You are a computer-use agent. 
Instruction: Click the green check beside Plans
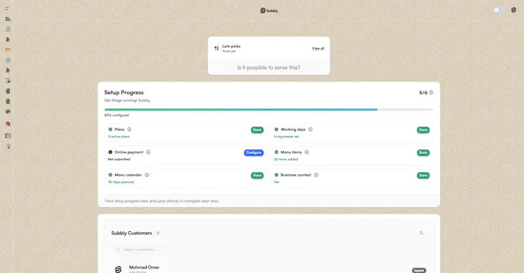click(110, 129)
